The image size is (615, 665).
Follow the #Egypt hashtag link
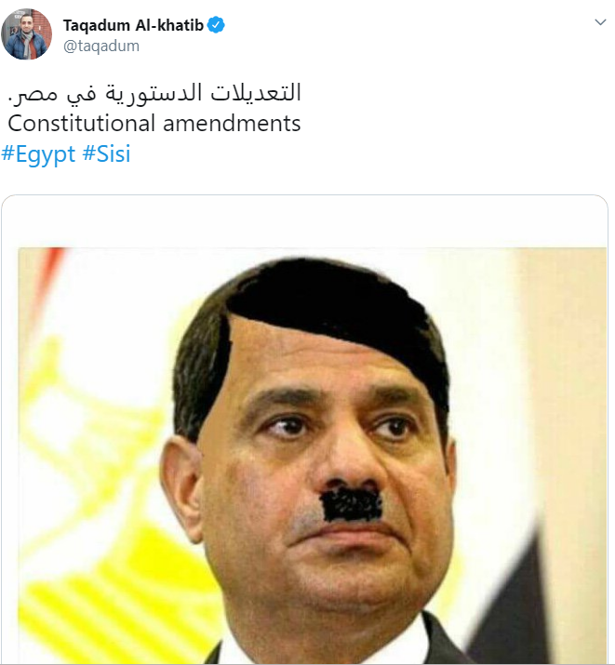[38, 154]
